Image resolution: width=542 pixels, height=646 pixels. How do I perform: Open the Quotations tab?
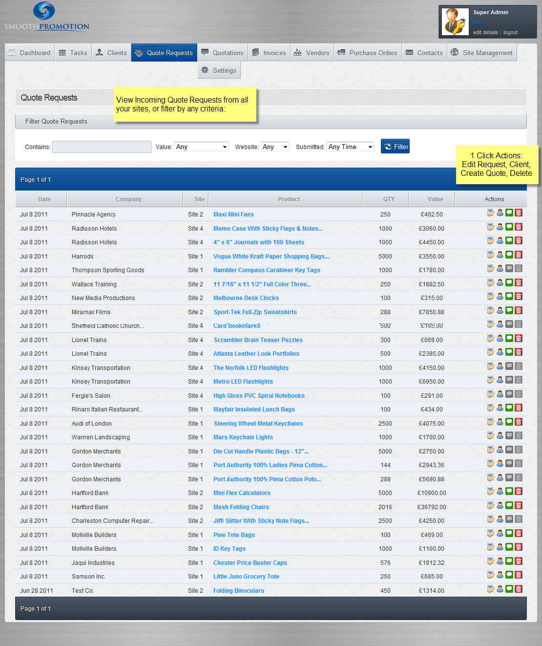click(222, 53)
